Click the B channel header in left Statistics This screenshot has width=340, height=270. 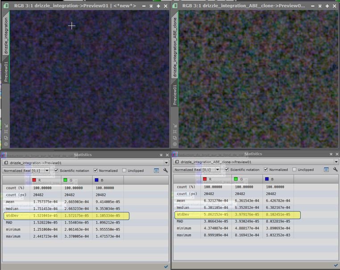tap(108, 180)
